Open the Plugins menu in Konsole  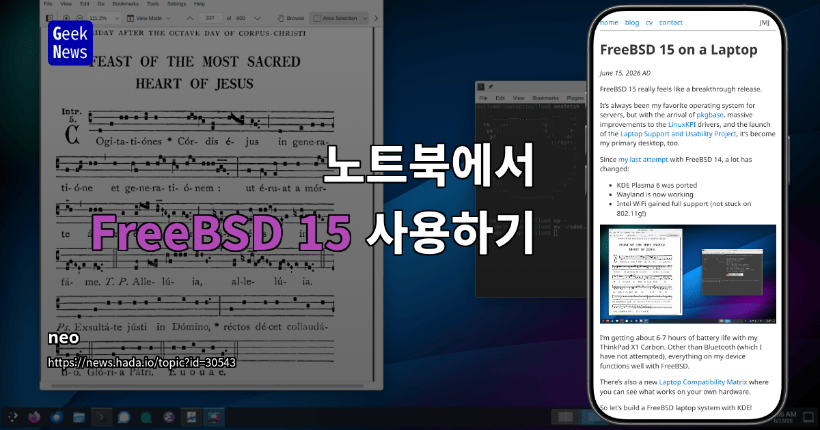point(575,98)
